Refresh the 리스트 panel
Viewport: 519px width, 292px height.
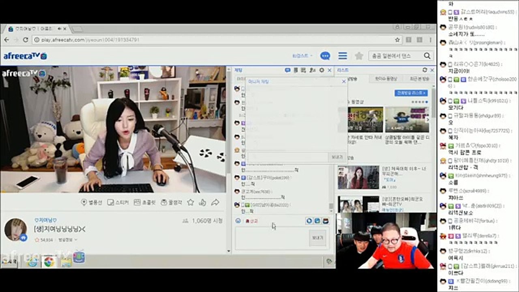point(425,70)
